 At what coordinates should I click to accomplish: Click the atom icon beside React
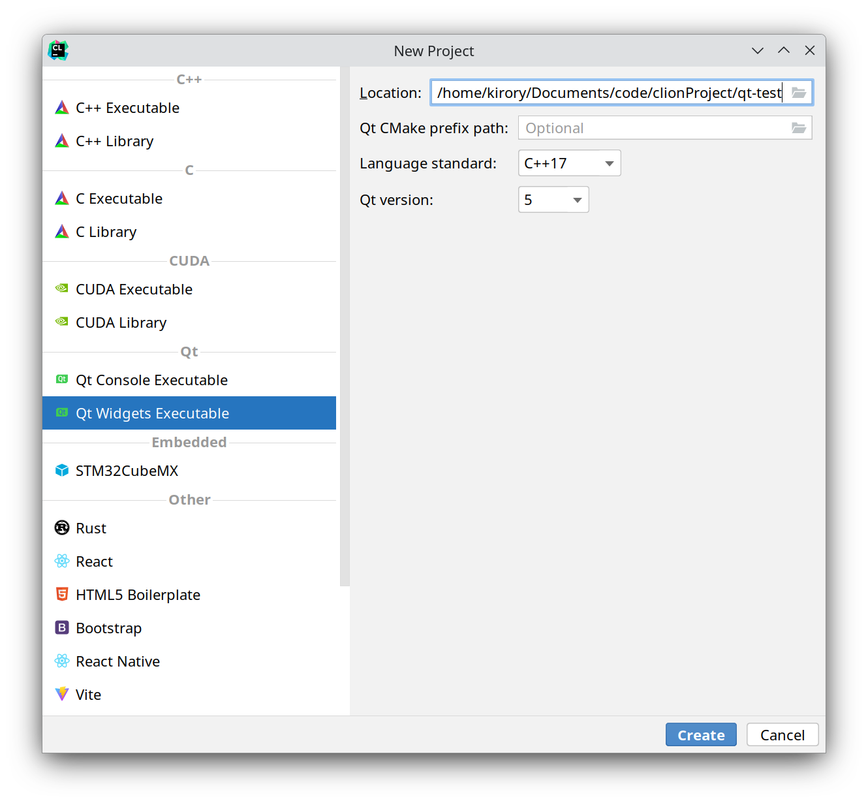pos(62,561)
